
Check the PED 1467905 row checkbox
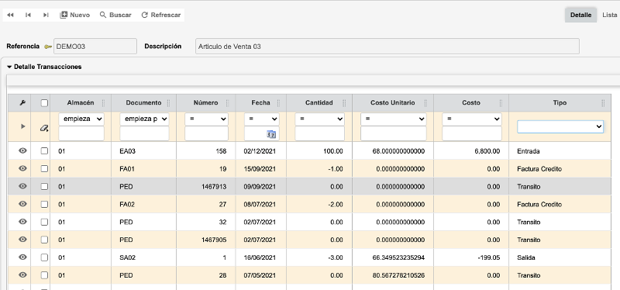(44, 240)
